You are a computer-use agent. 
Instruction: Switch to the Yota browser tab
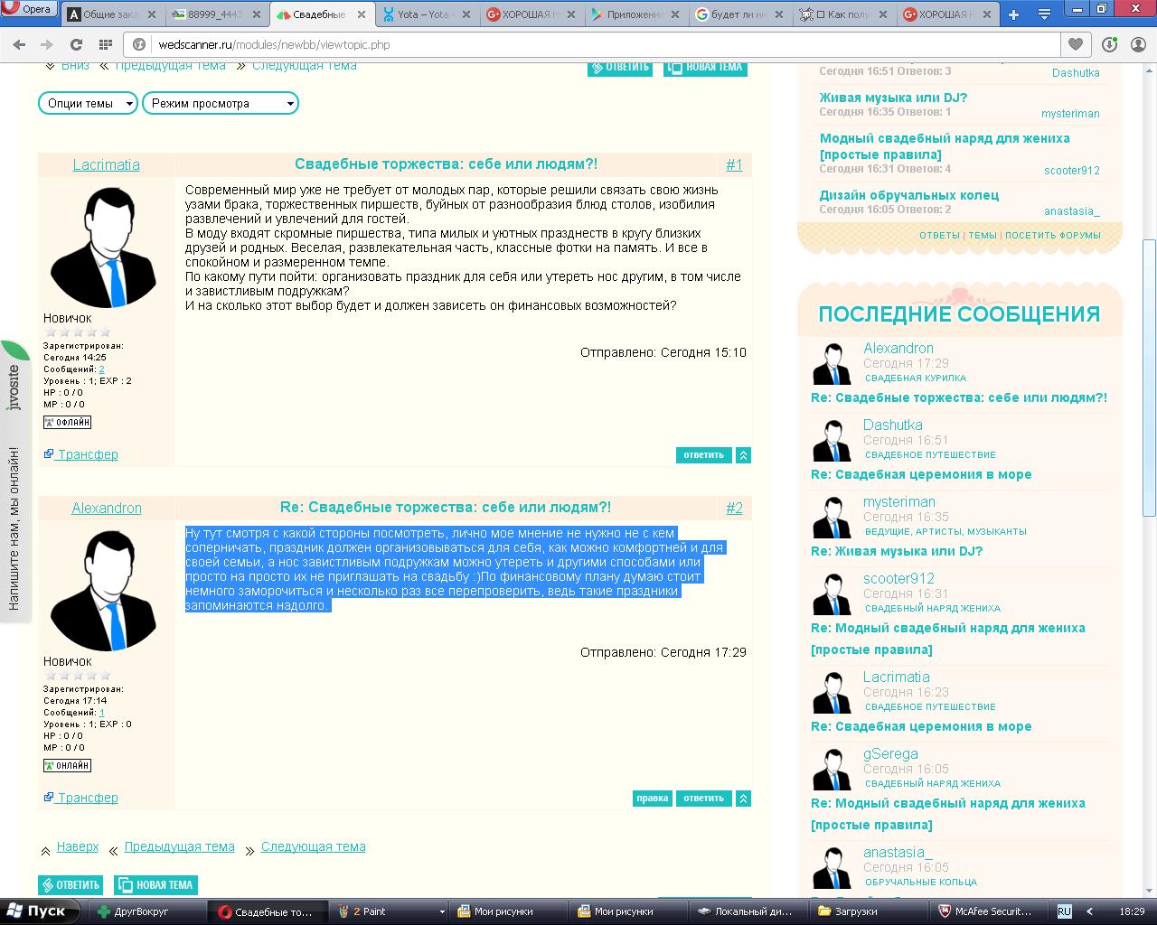425,14
